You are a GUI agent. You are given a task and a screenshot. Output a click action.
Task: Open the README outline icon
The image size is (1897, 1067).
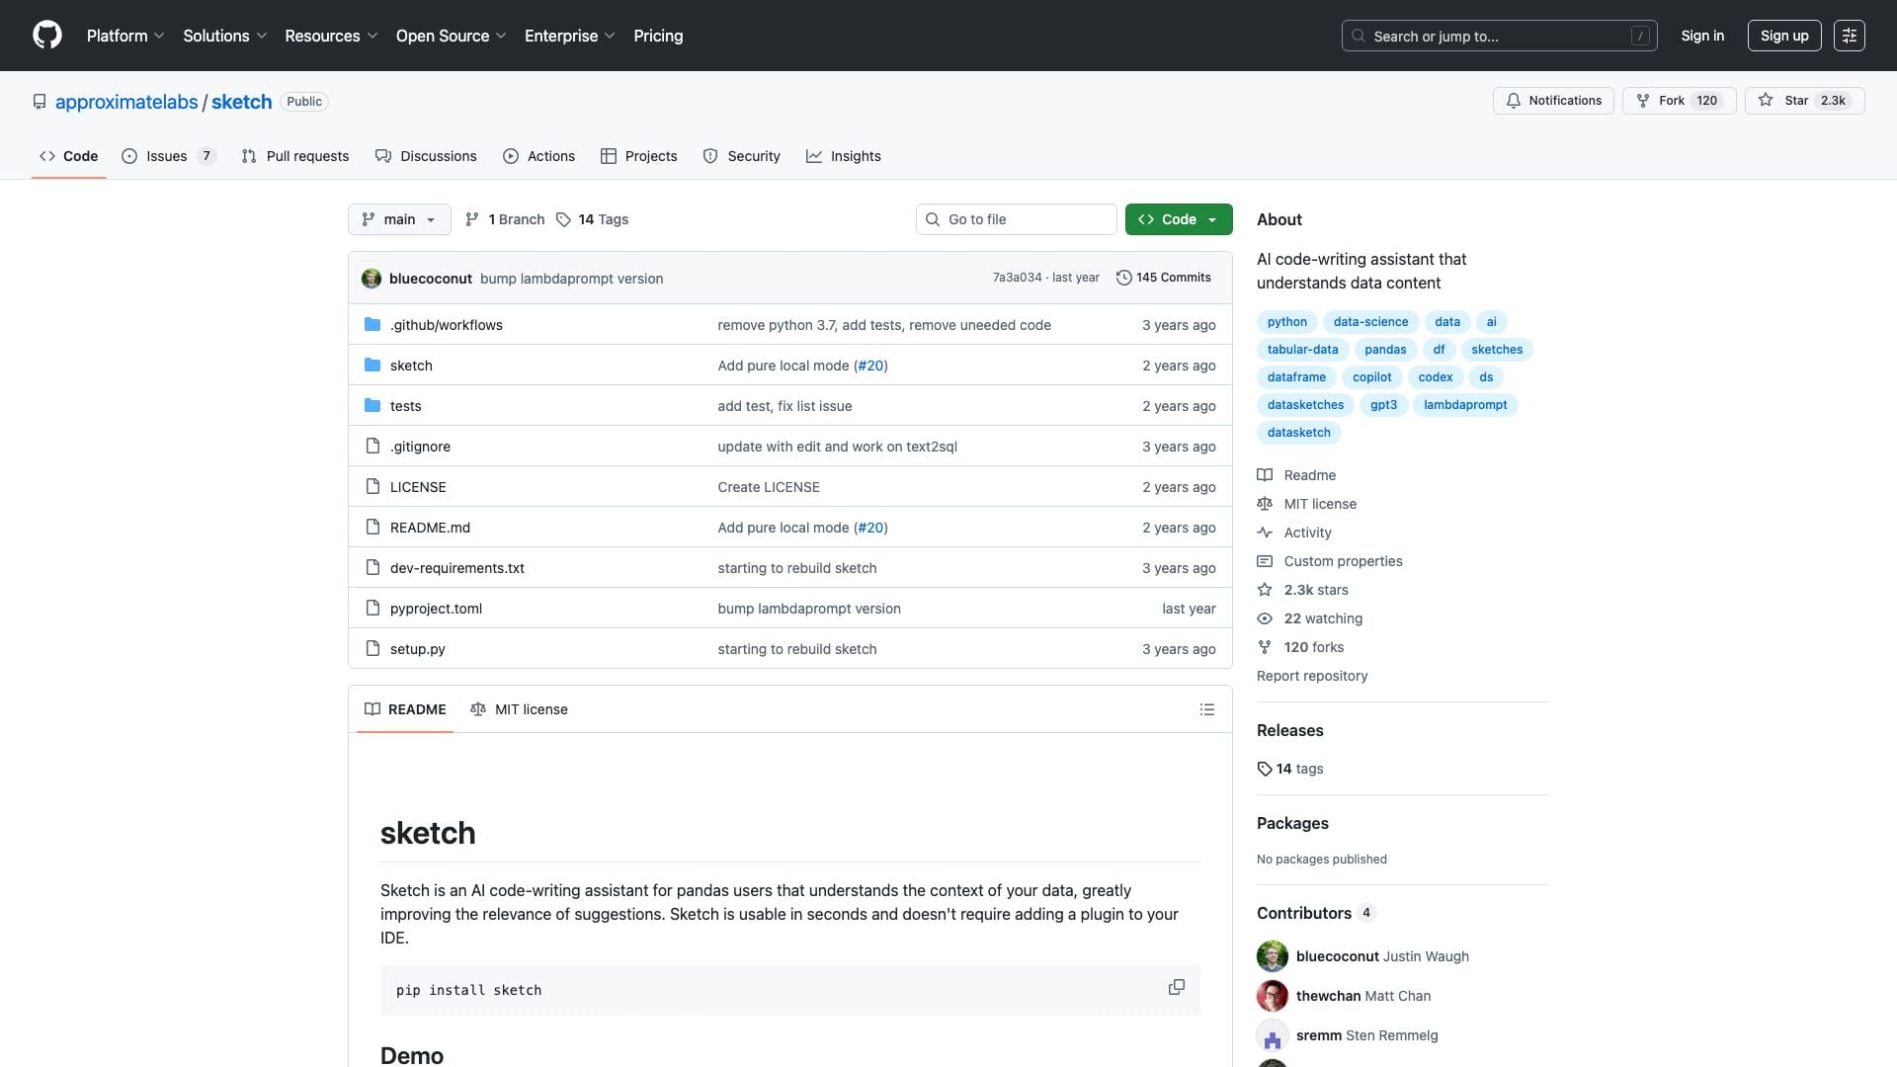(1206, 709)
